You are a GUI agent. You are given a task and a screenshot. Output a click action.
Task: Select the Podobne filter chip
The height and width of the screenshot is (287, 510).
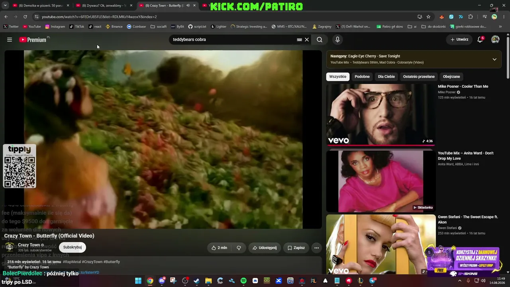click(362, 77)
